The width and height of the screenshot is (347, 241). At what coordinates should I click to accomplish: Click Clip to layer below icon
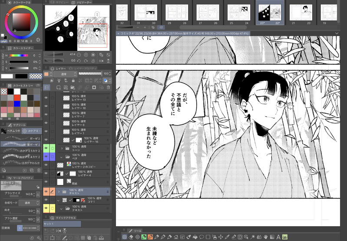[x=52, y=81]
